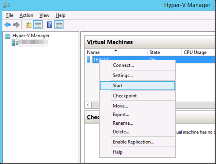This screenshot has height=164, width=216.
Task: Click the Hyper-V Manager title bar app icon
Action: coord(6,5)
